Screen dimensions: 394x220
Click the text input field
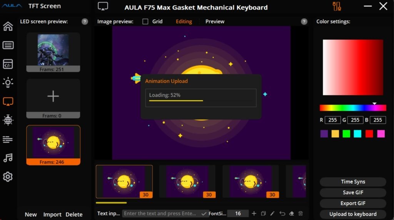[x=162, y=213]
